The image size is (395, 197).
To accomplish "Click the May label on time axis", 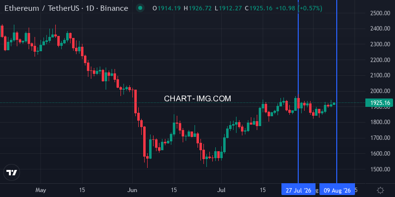I will click(x=40, y=190).
